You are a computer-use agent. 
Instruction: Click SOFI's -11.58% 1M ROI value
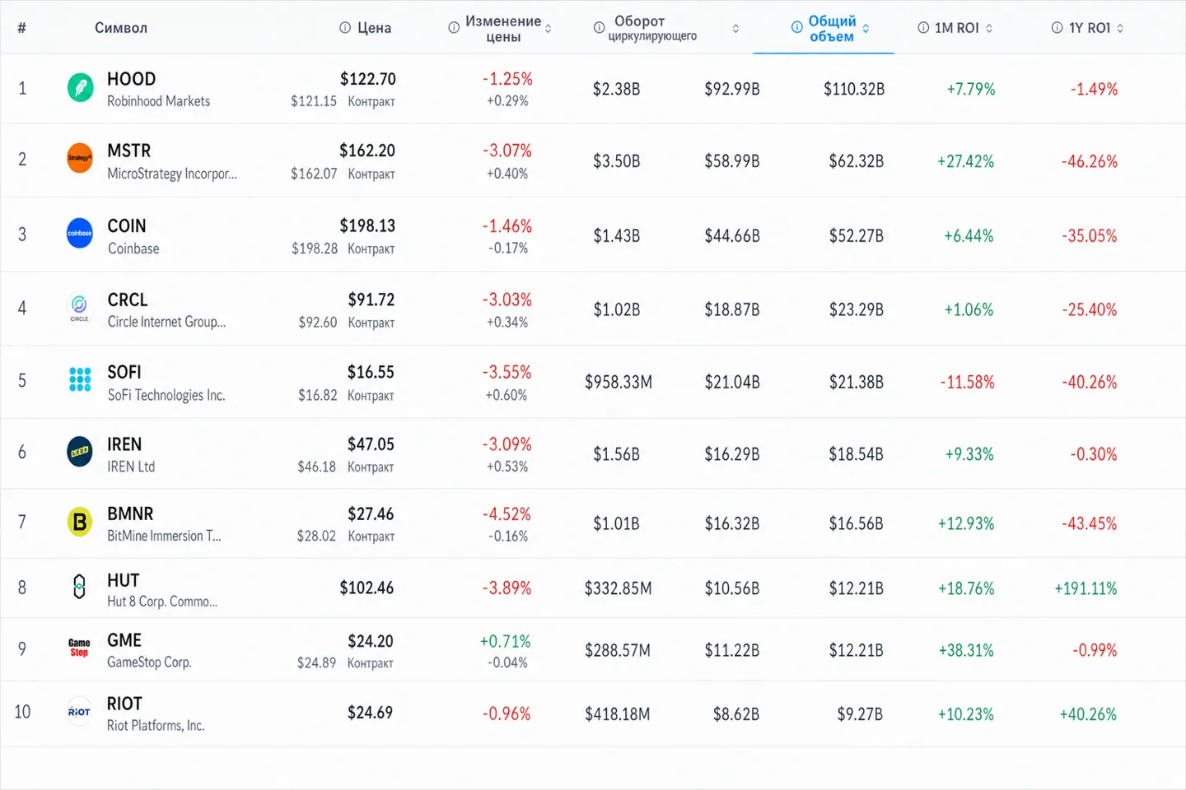tap(968, 382)
